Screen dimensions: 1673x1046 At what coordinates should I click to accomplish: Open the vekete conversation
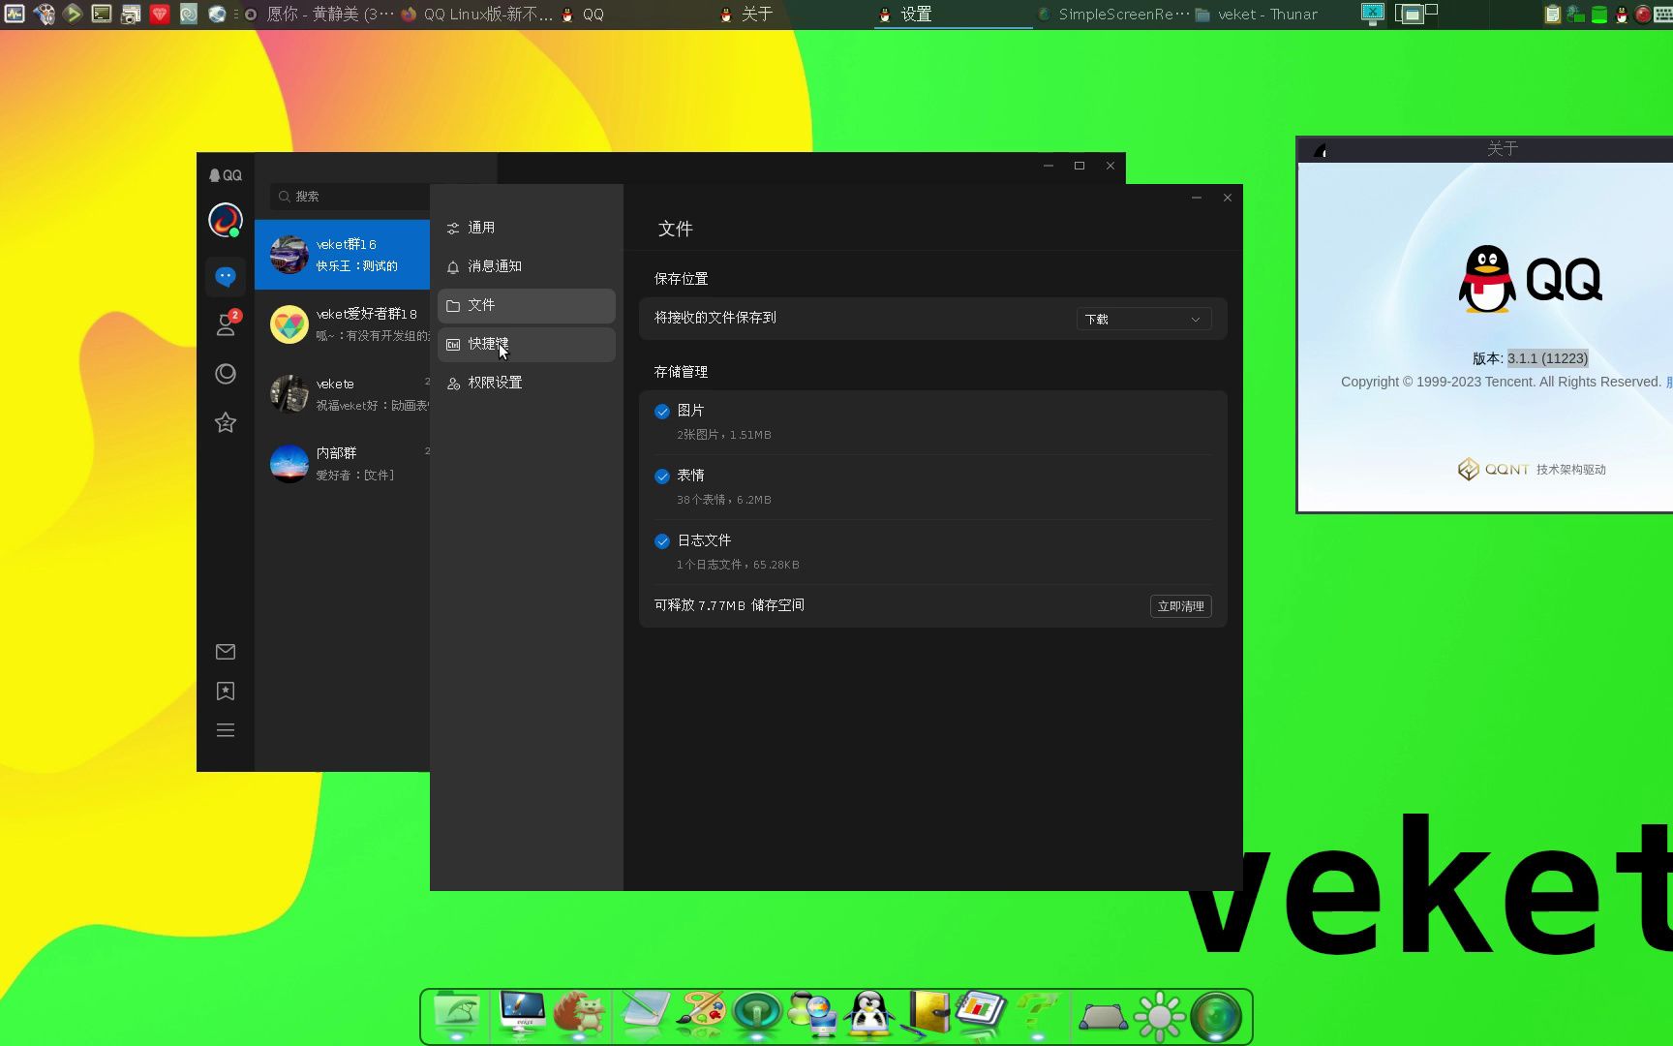pos(342,394)
